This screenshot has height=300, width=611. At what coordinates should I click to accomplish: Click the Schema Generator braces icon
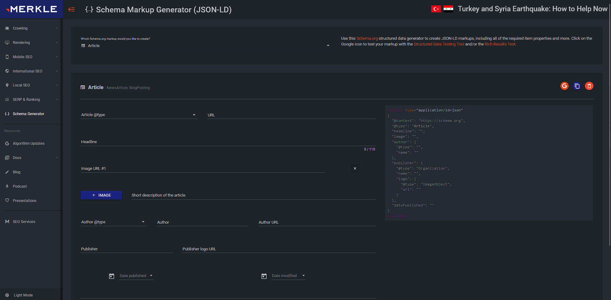(x=7, y=114)
